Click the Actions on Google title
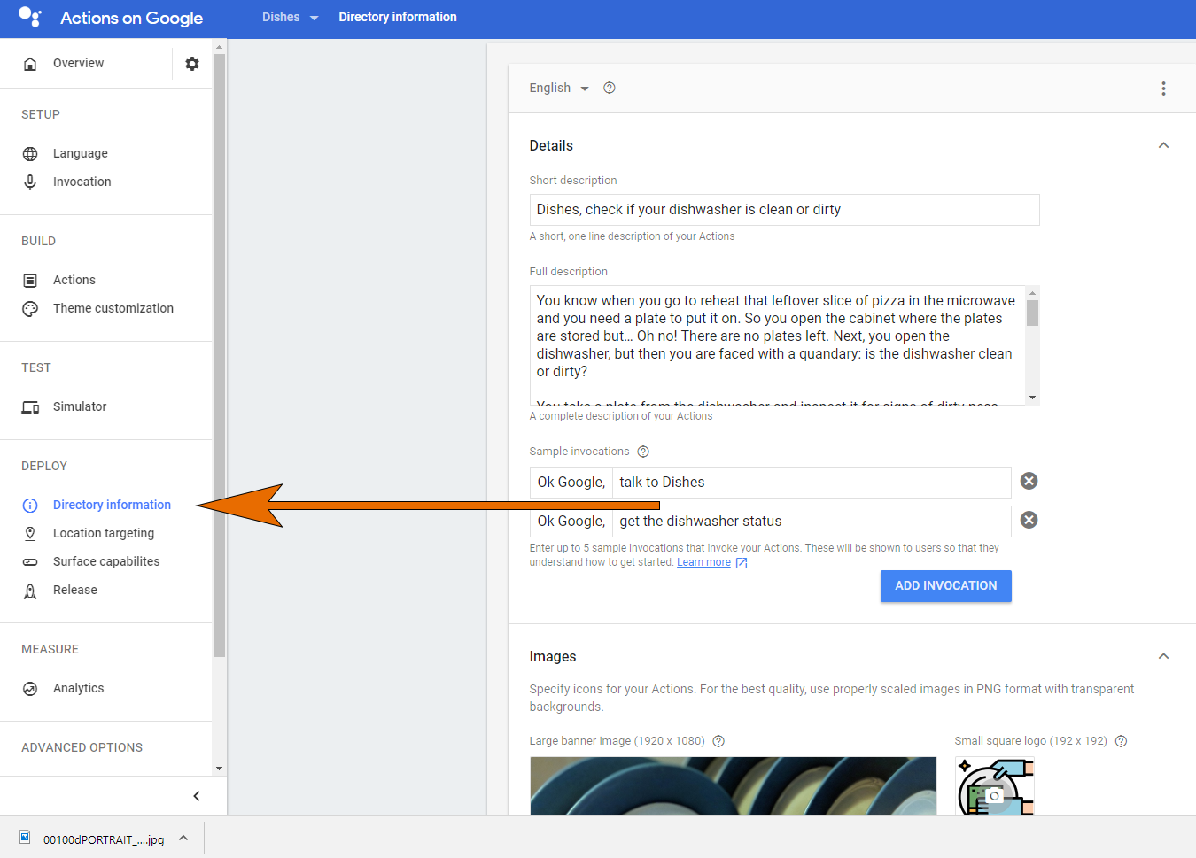This screenshot has width=1196, height=858. [131, 18]
